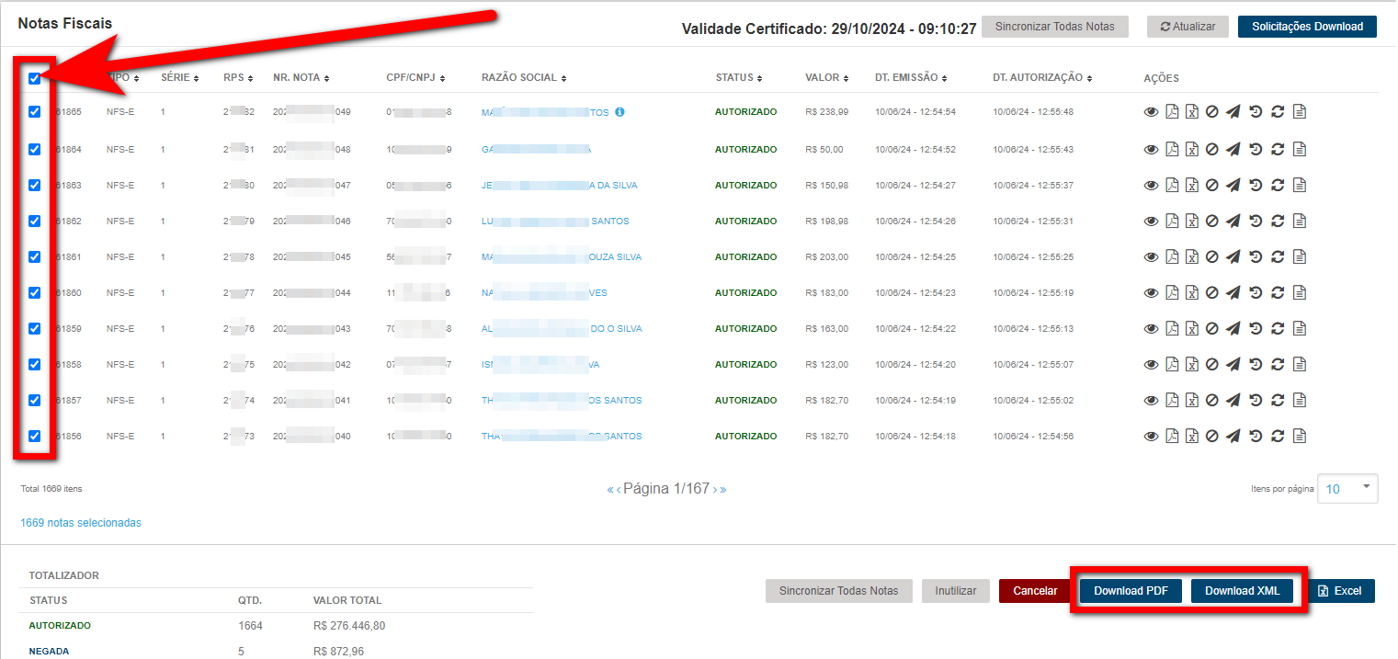The image size is (1398, 659).
Task: Click the eye view icon for note 61865
Action: [1151, 112]
